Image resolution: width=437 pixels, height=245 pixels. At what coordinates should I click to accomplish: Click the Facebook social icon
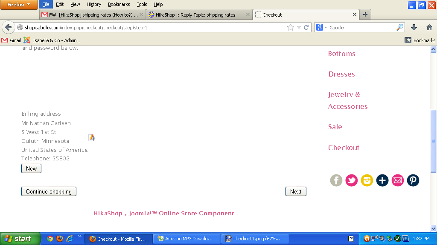(336, 180)
